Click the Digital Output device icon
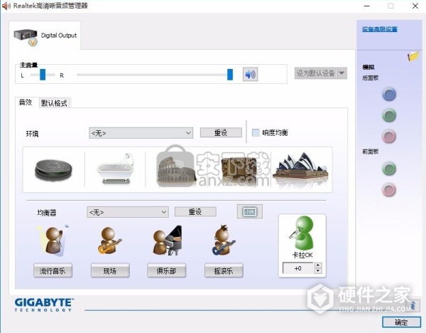 pyautogui.click(x=26, y=37)
